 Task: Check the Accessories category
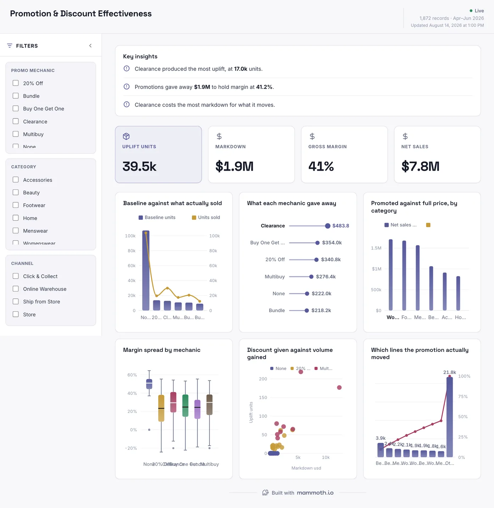[16, 180]
